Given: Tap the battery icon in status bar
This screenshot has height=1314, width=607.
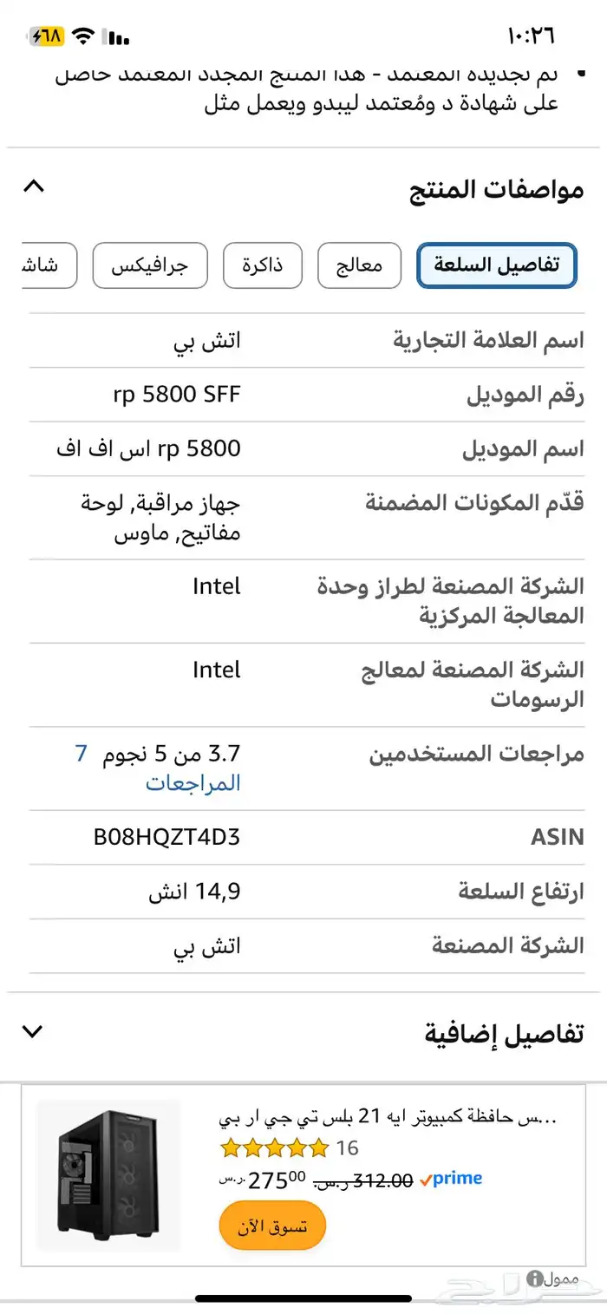Looking at the screenshot, I should click(x=48, y=36).
